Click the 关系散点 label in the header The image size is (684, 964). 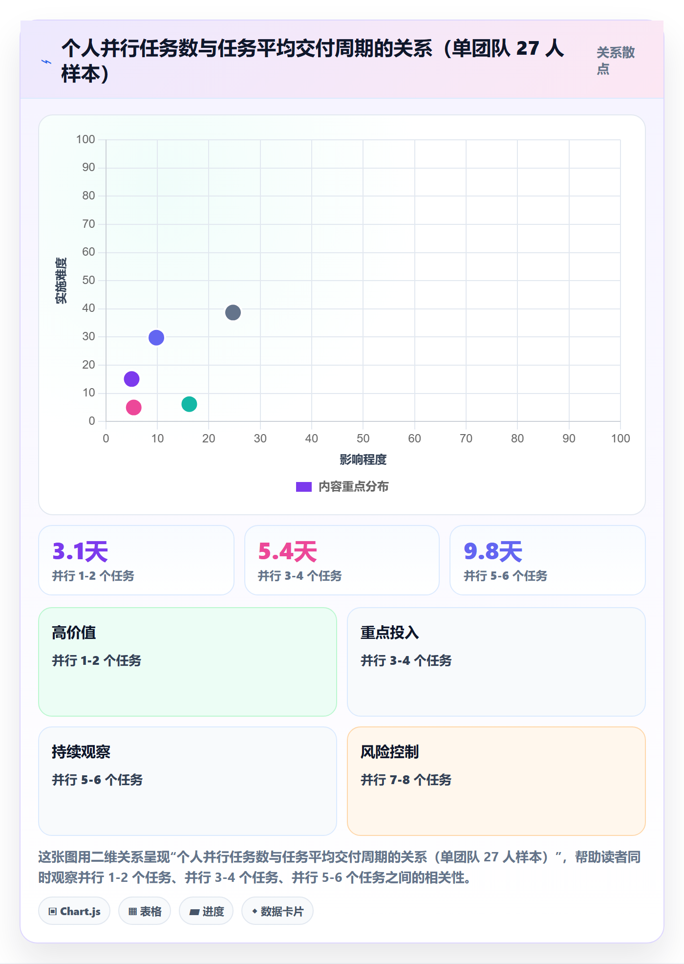616,61
